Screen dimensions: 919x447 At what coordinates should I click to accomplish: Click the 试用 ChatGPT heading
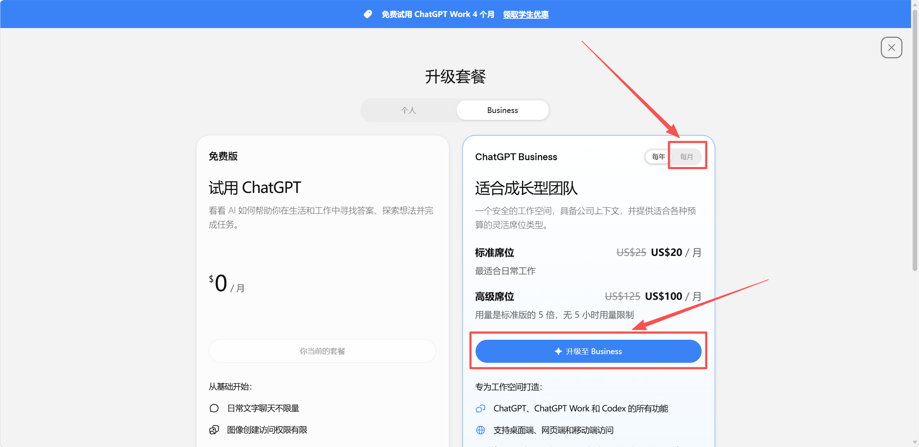pyautogui.click(x=255, y=188)
